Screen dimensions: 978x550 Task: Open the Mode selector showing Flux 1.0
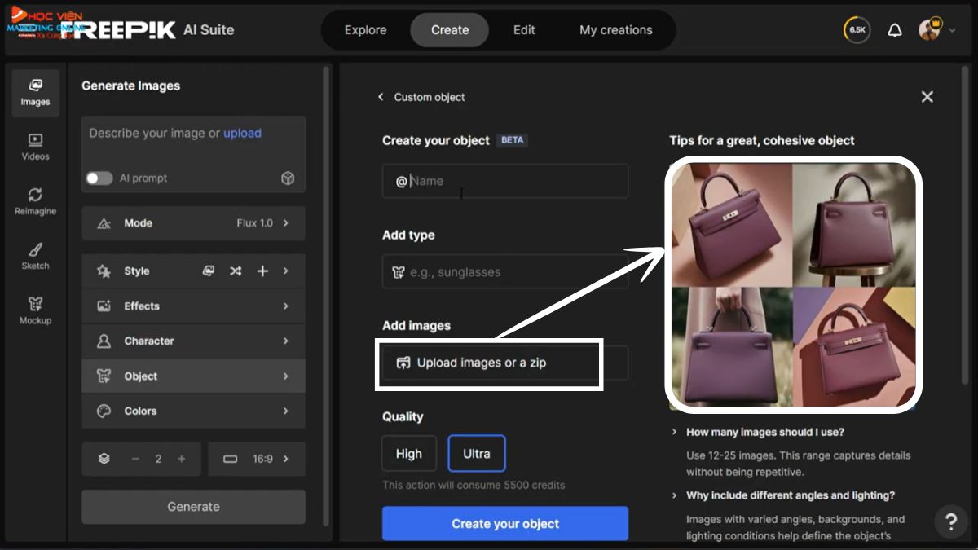click(x=193, y=223)
